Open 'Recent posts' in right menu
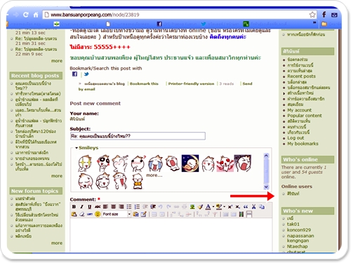The width and height of the screenshot is (351, 263). [x=301, y=76]
